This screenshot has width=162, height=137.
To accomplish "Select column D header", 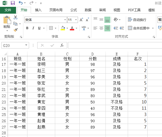I will tap(92, 54).
